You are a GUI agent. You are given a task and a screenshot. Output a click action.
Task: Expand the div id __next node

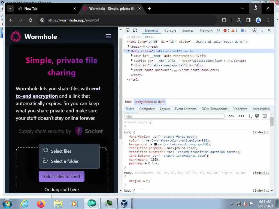(132, 56)
